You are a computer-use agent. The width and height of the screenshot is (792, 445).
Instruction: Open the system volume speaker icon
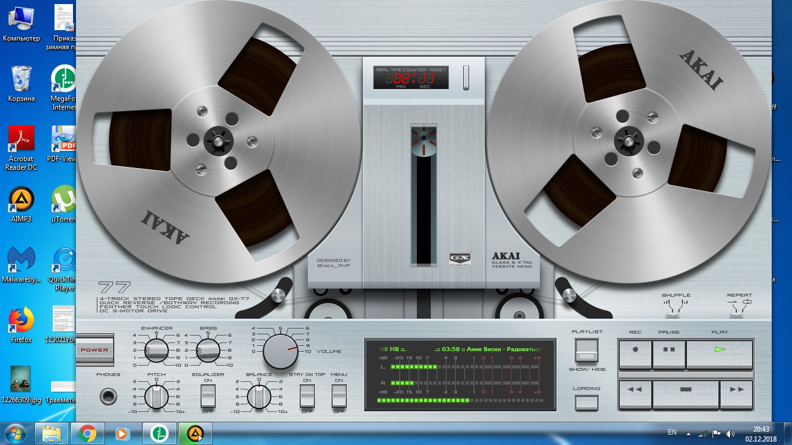[x=731, y=433]
